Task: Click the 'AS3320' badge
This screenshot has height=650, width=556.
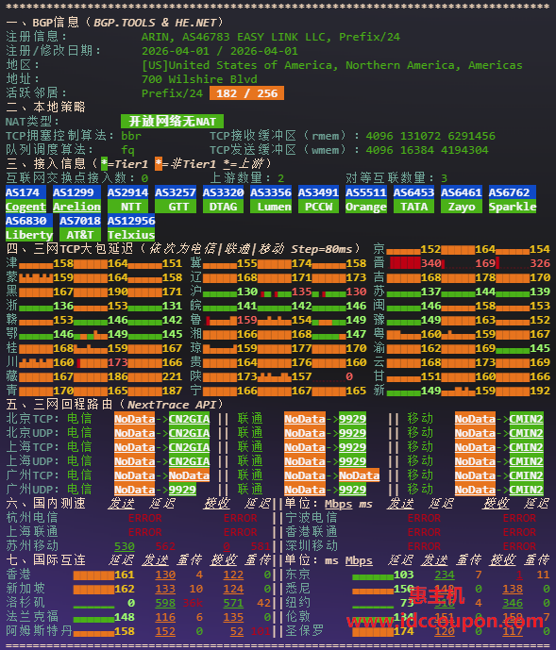Action: tap(223, 192)
